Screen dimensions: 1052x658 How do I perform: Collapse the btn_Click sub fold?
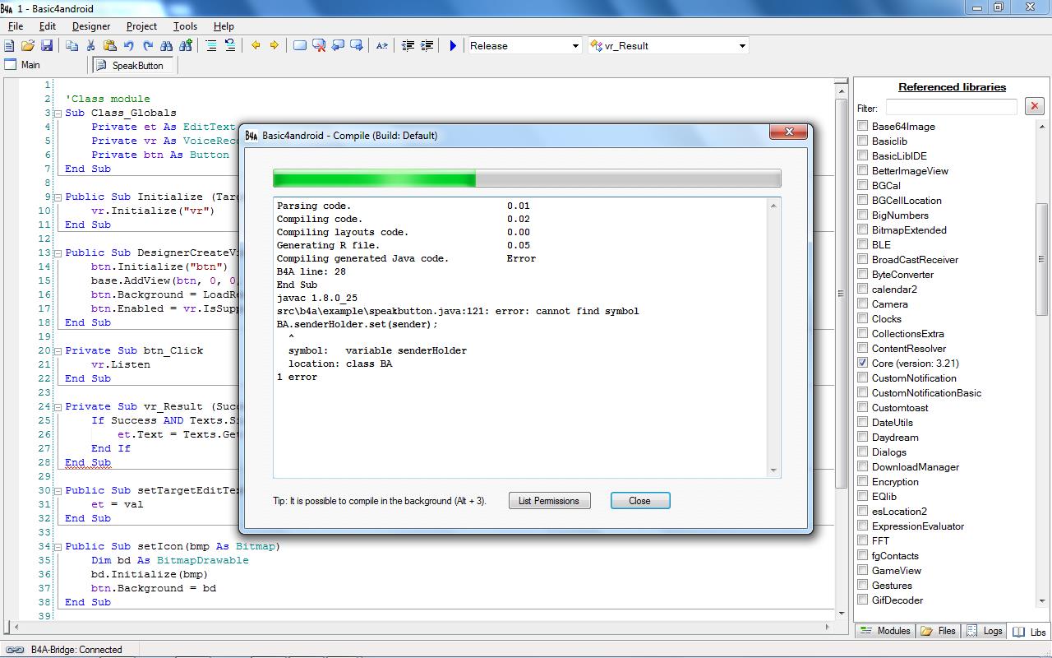(x=58, y=350)
